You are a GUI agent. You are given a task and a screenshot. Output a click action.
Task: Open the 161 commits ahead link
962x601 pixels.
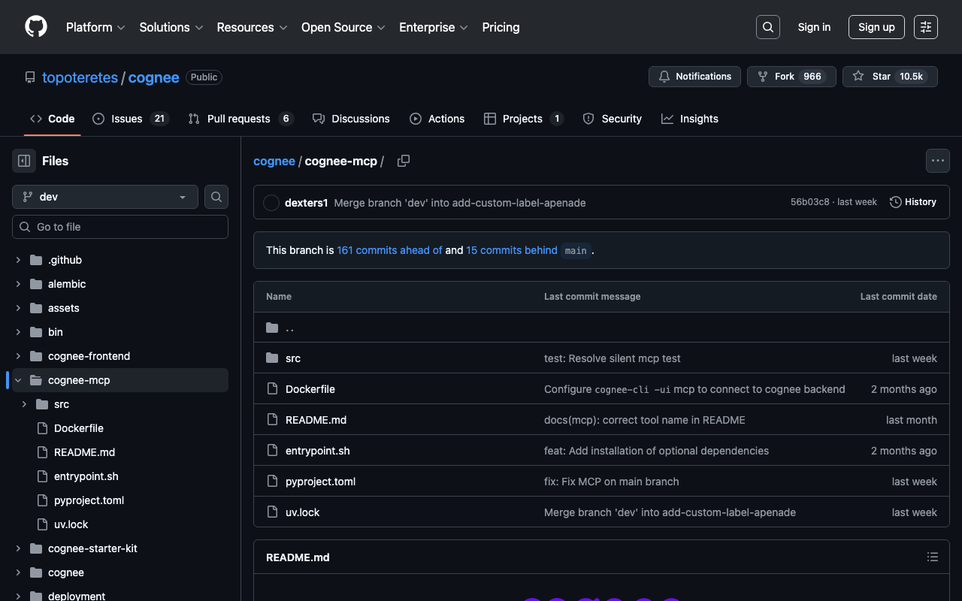pyautogui.click(x=389, y=250)
